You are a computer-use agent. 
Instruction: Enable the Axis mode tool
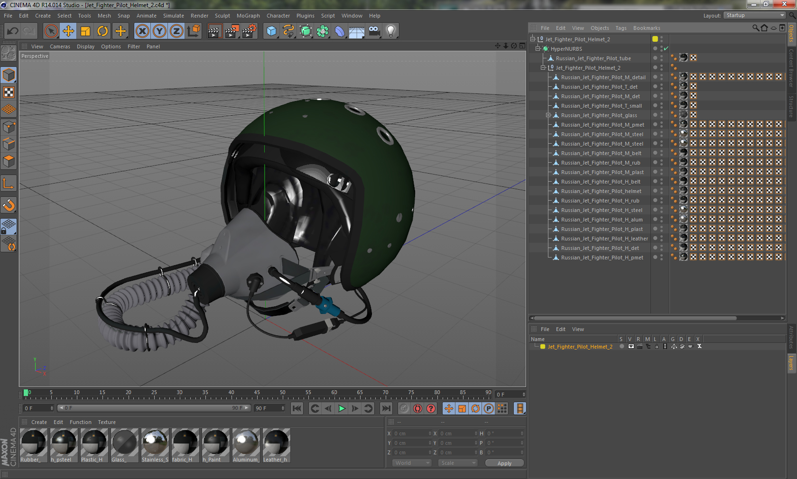pyautogui.click(x=9, y=183)
